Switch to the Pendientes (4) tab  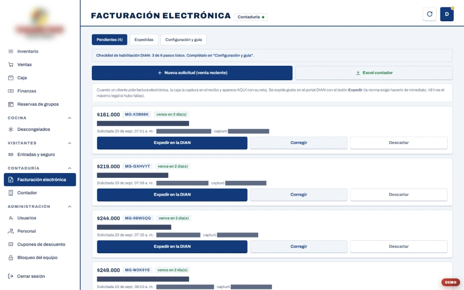[110, 40]
